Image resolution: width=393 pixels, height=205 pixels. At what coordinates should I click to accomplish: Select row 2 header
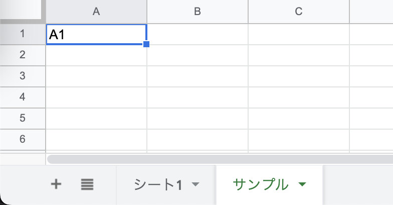point(22,55)
